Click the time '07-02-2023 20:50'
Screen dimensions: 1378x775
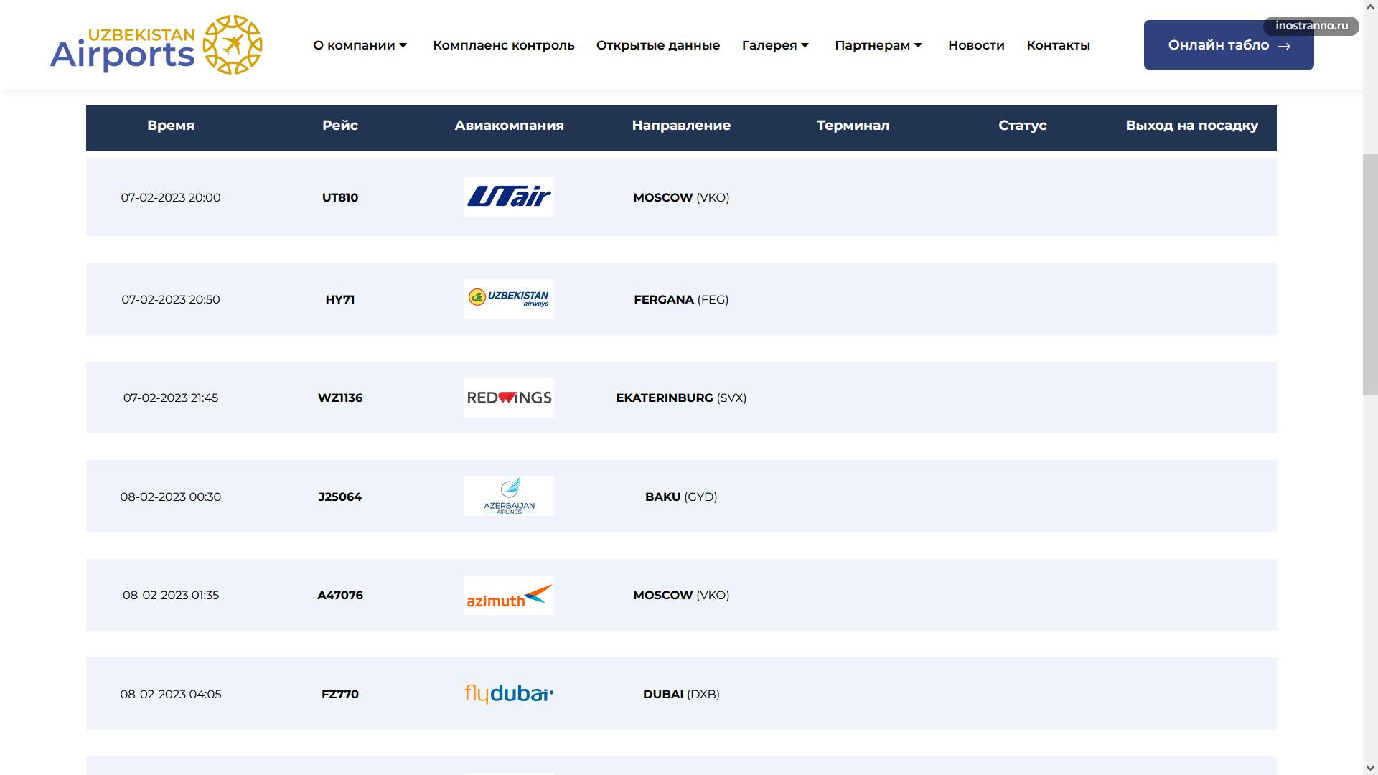click(171, 299)
